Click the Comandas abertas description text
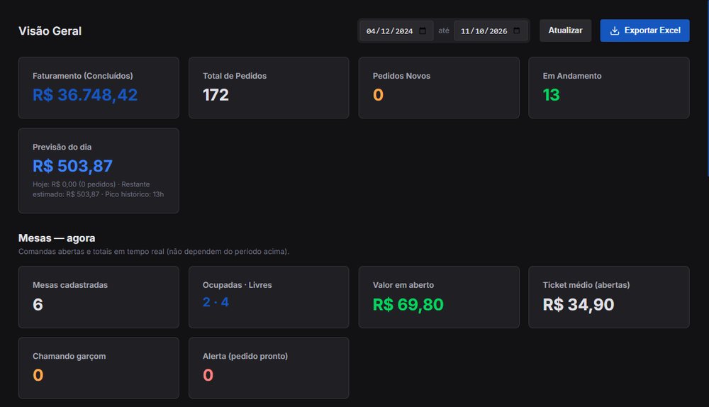709x407 pixels. click(x=154, y=252)
